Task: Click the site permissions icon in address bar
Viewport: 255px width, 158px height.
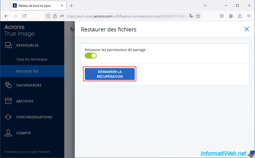Action: pos(62,16)
